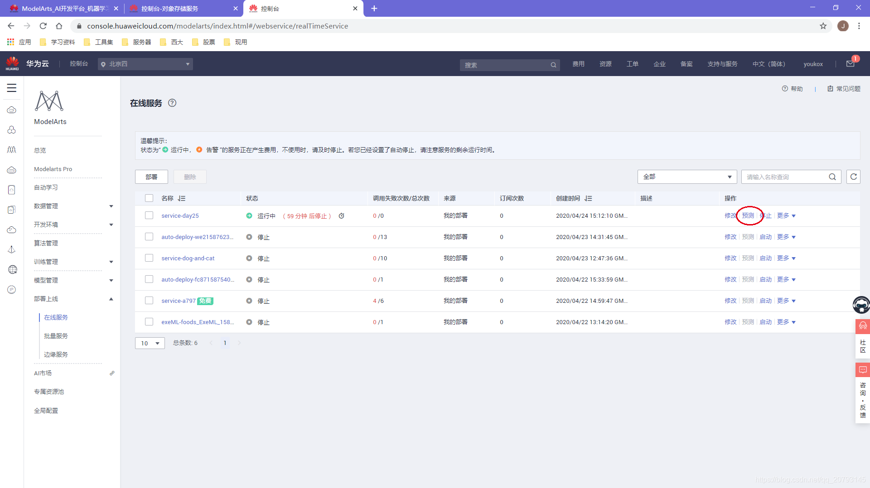The height and width of the screenshot is (488, 870).
Task: Click 修改 for auto-deploy-we21587623
Action: (x=730, y=237)
